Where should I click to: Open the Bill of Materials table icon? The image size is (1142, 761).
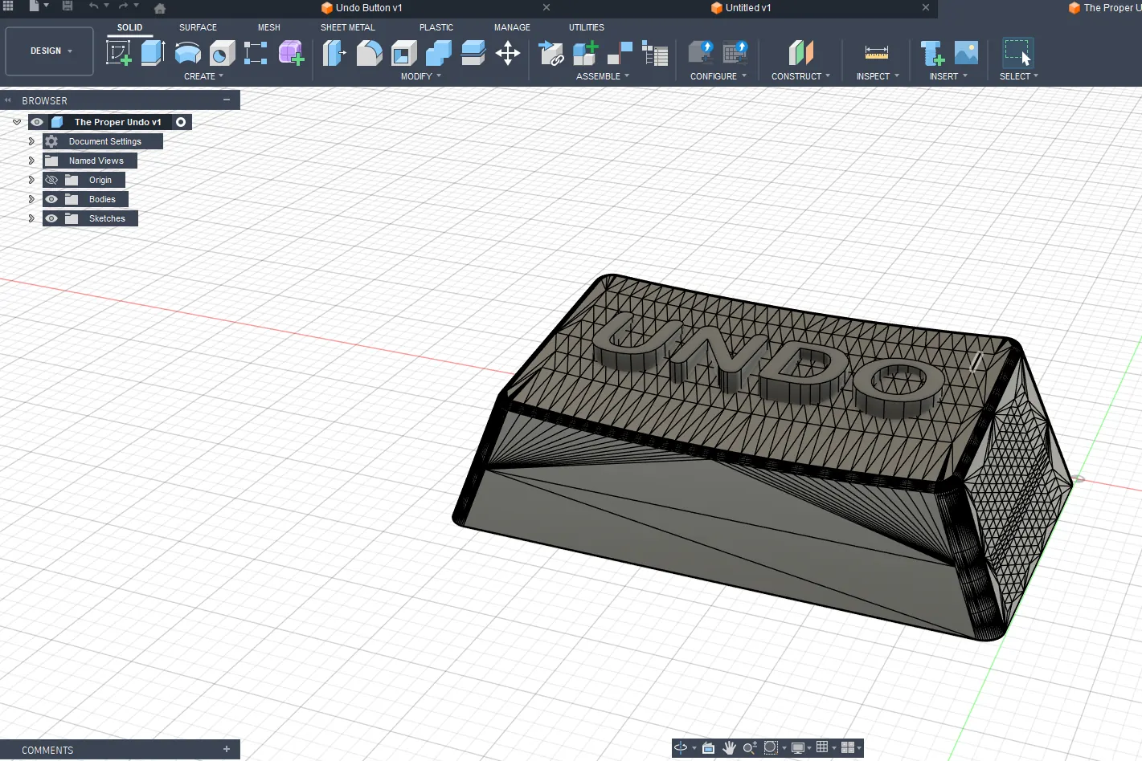tap(655, 53)
